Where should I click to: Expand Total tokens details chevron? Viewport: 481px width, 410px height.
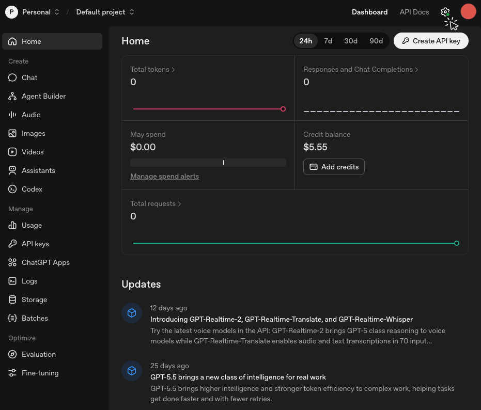[x=173, y=70]
